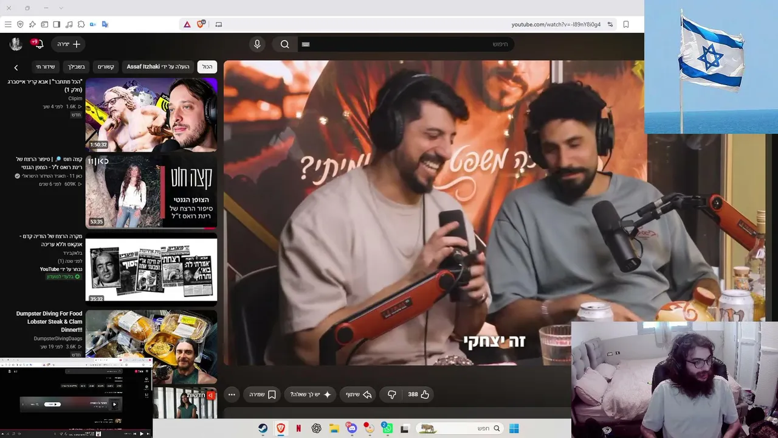Open the YouTube account avatar menu
Image resolution: width=778 pixels, height=438 pixels.
click(16, 44)
